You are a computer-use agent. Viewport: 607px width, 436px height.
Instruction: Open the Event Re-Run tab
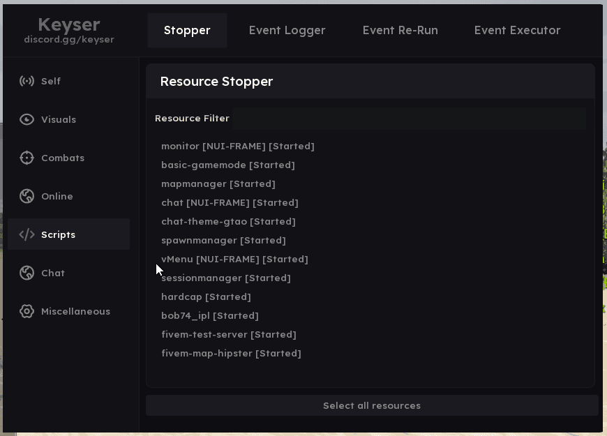click(x=400, y=30)
